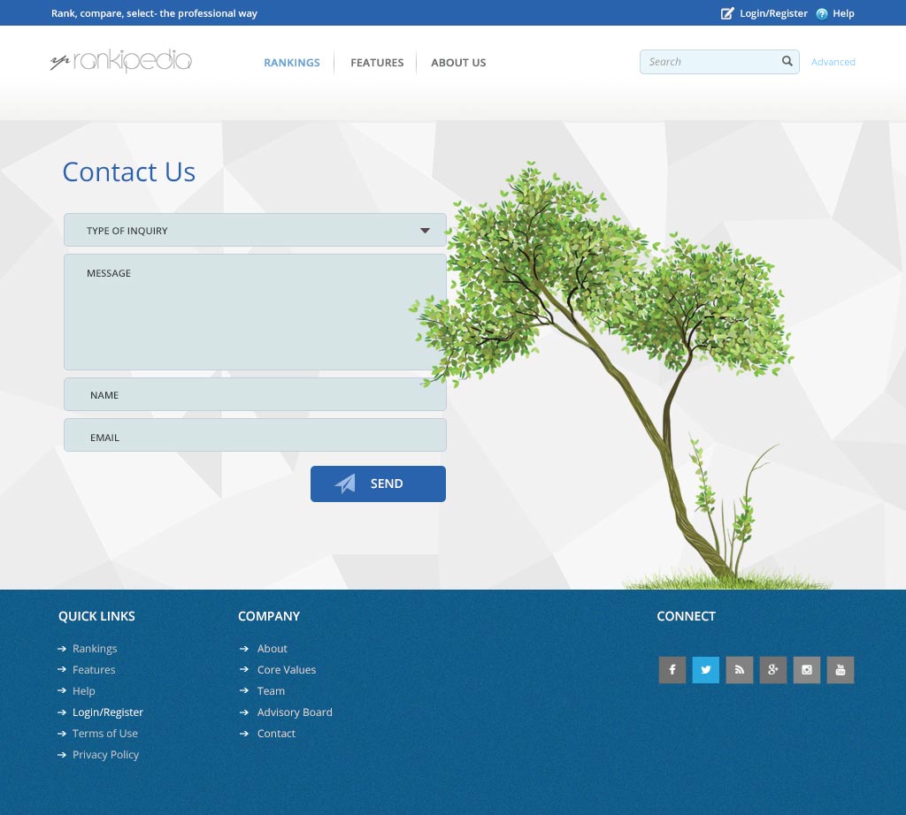Viewport: 906px width, 815px height.
Task: Click the Help question mark icon
Action: pos(822,14)
